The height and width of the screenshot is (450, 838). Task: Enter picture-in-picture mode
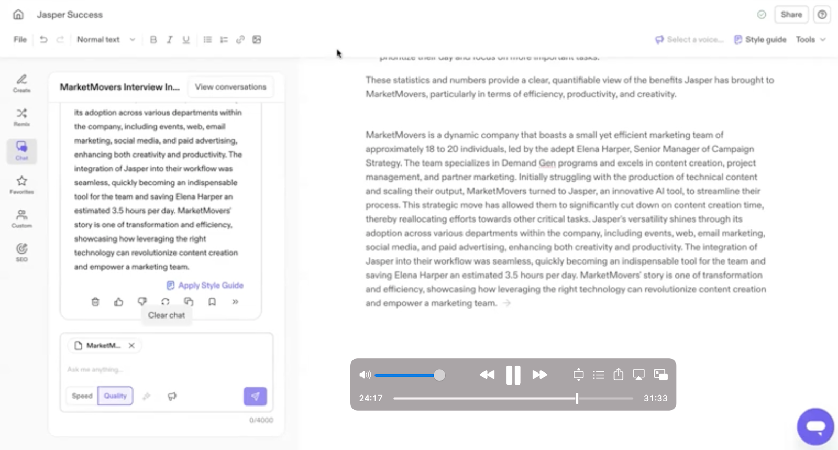tap(660, 375)
